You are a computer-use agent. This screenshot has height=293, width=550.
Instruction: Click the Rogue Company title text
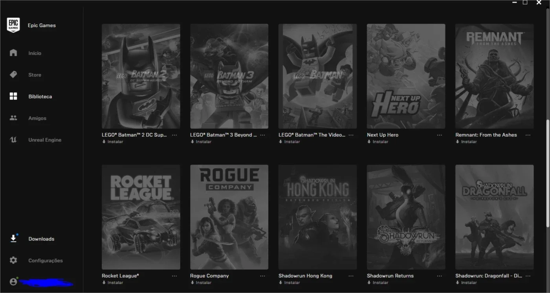click(209, 276)
